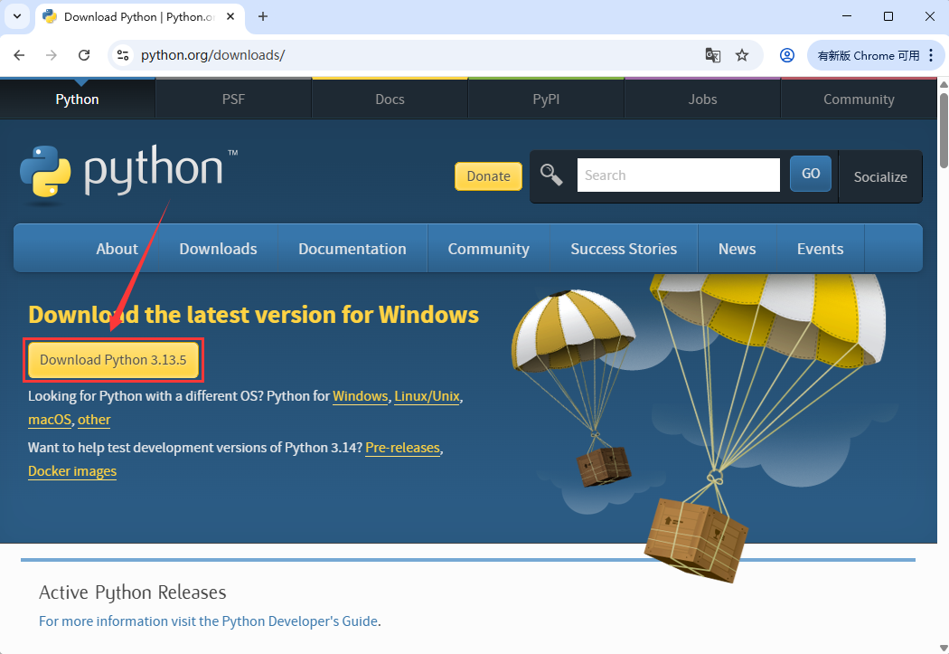Click inside the Search input field

click(x=678, y=175)
